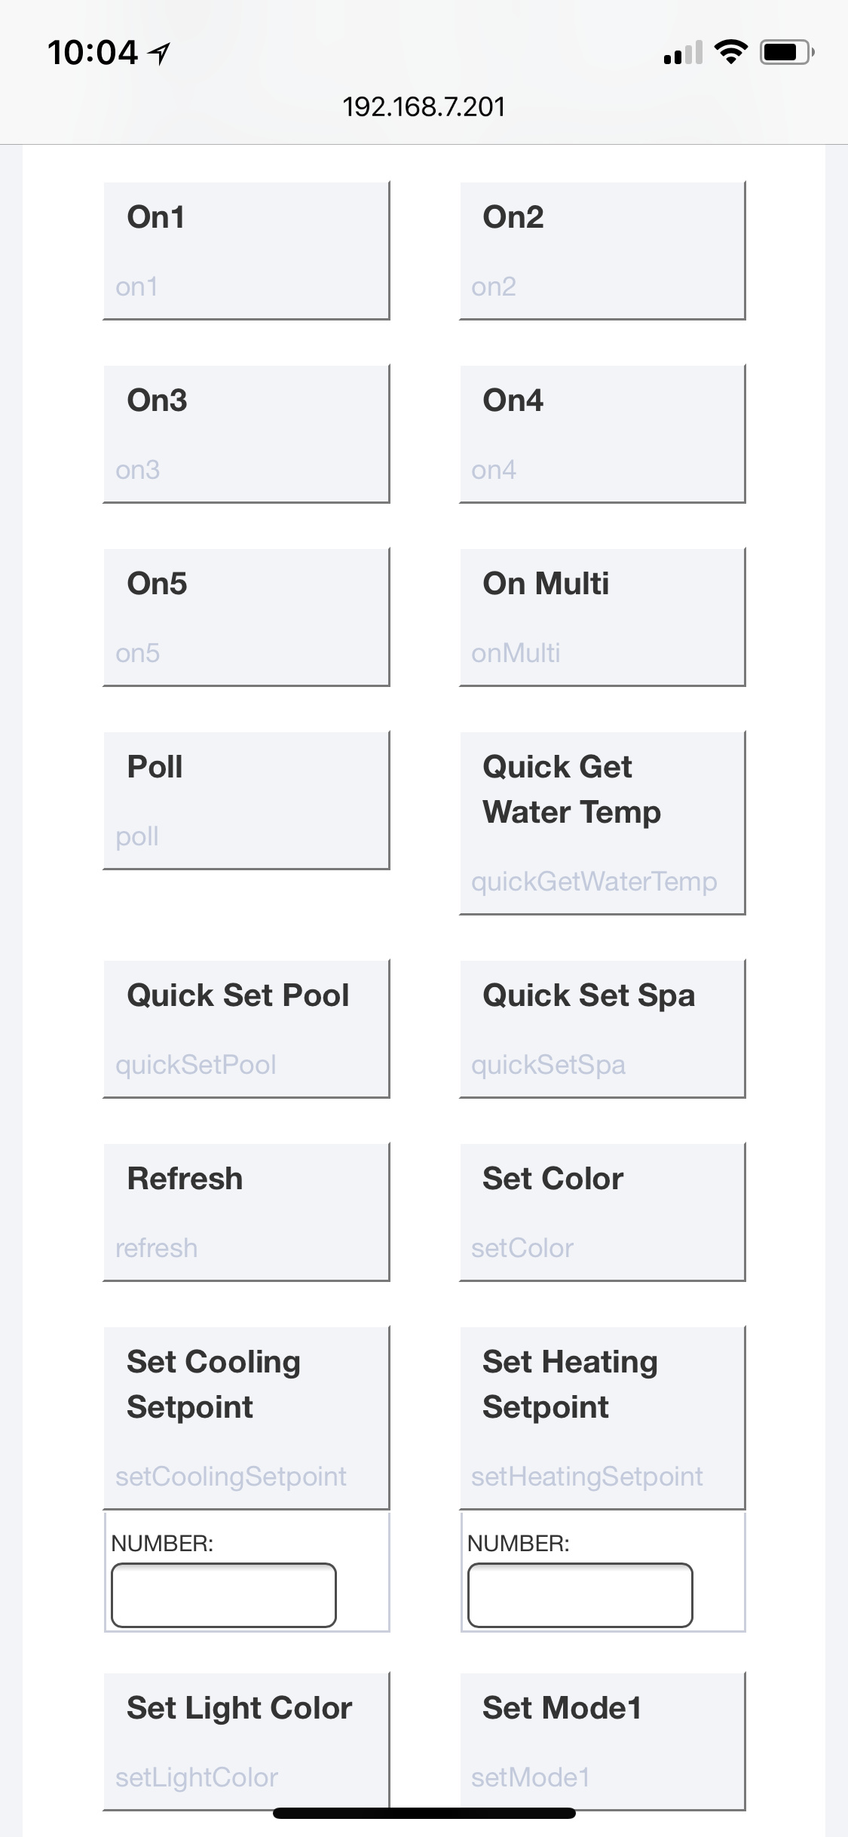Select the Quick Set Pool command
848x1837 pixels.
click(x=246, y=1029)
